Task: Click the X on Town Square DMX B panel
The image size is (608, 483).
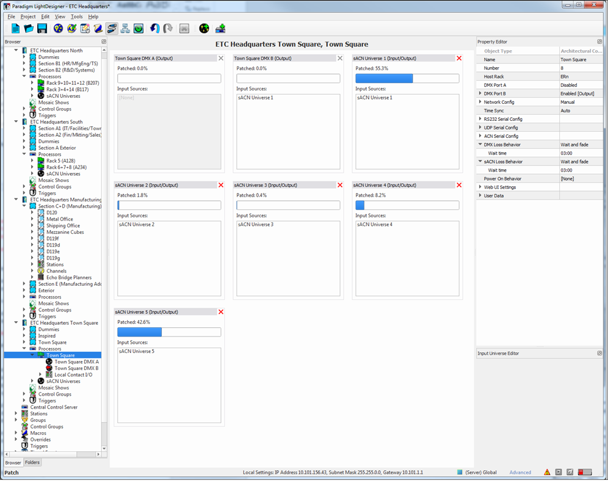Action: click(340, 58)
